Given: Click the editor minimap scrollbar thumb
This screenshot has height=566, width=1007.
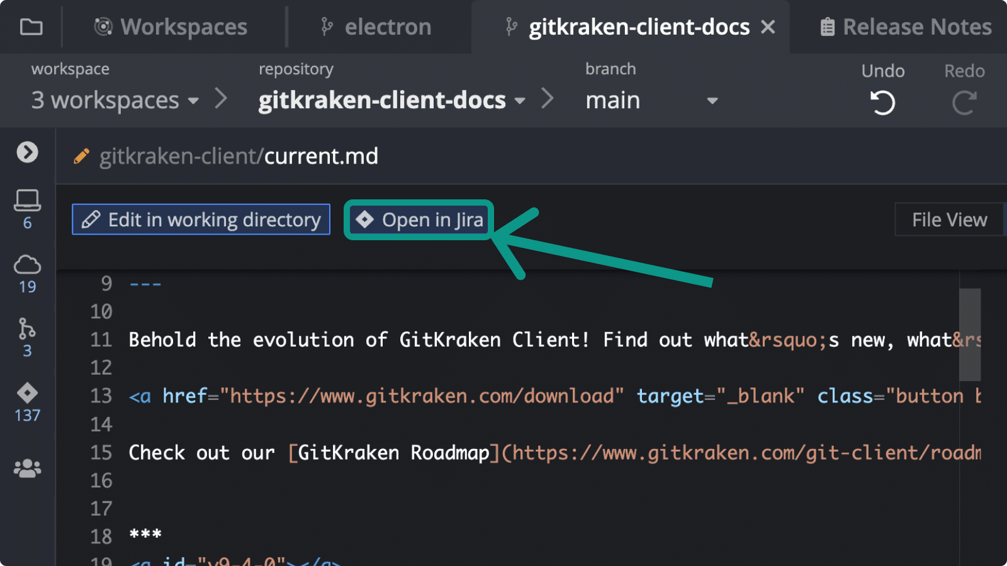Looking at the screenshot, I should coord(970,335).
